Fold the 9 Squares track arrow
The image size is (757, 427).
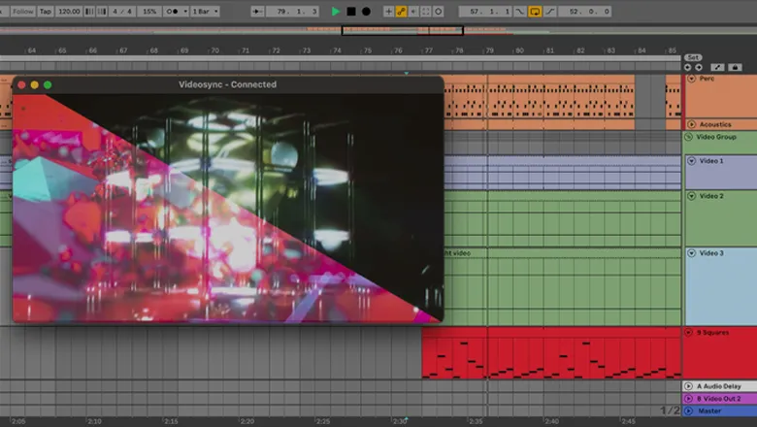tap(688, 333)
